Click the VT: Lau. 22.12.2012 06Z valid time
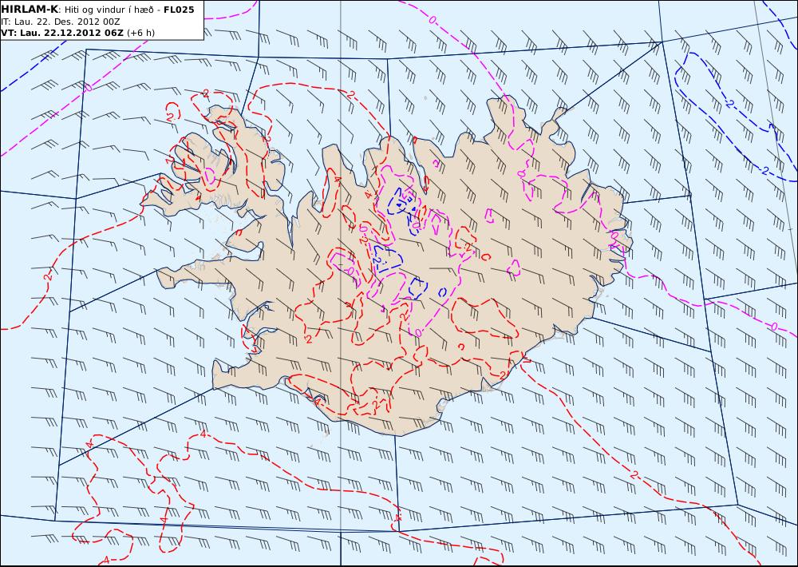 coord(62,33)
